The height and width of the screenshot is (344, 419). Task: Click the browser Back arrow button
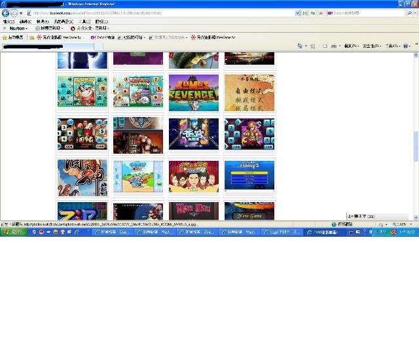pyautogui.click(x=6, y=13)
